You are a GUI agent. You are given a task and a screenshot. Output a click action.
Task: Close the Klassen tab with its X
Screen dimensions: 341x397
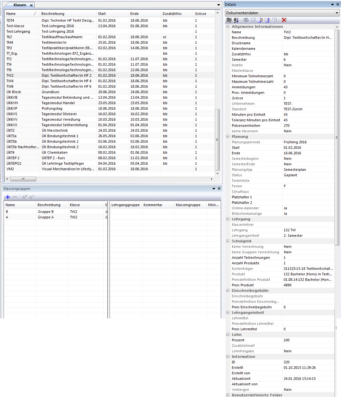click(31, 5)
